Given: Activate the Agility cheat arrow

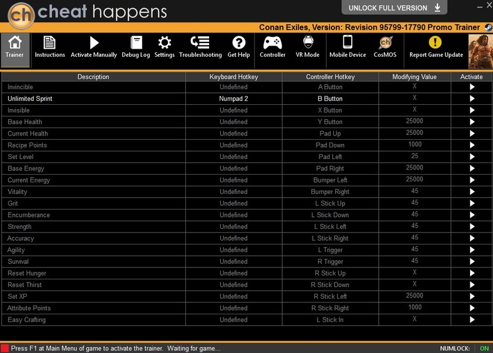Looking at the screenshot, I should point(472,250).
